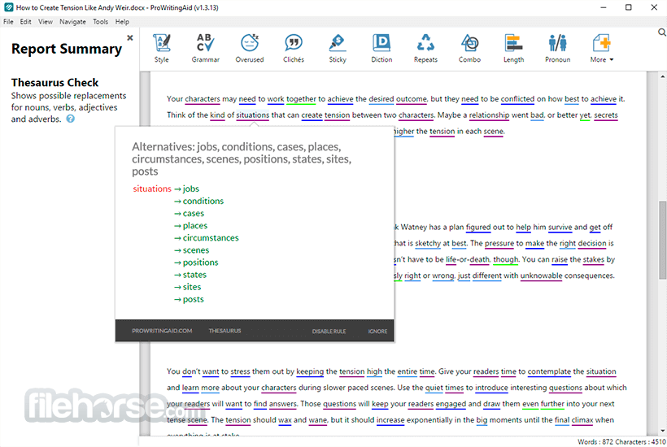Open the Overused words report
Image resolution: width=667 pixels, height=447 pixels.
250,48
